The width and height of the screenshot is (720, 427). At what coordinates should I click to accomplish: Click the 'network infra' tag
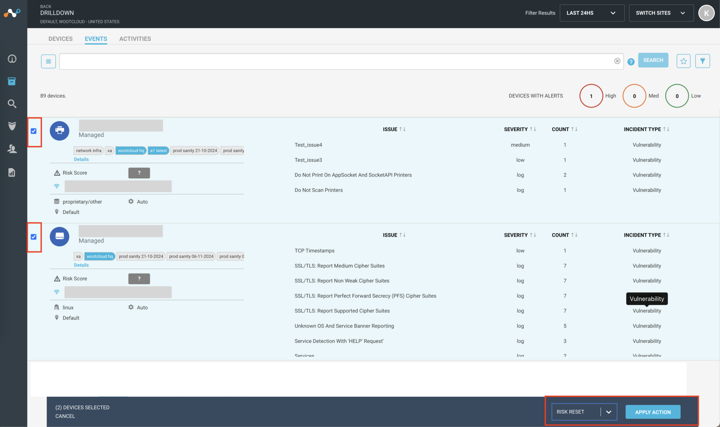point(89,150)
